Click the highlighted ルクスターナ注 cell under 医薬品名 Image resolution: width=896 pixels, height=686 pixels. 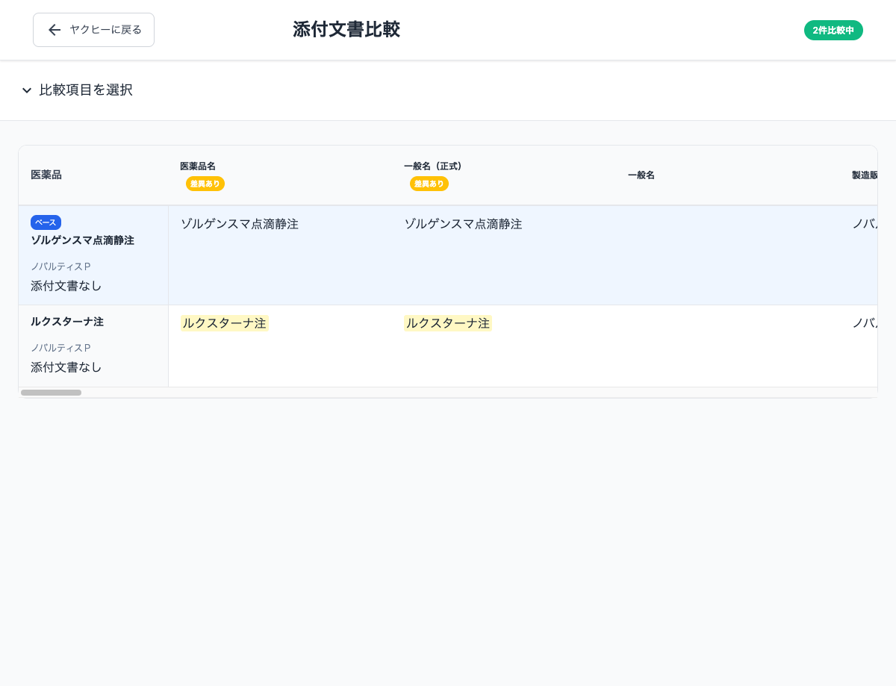click(224, 323)
